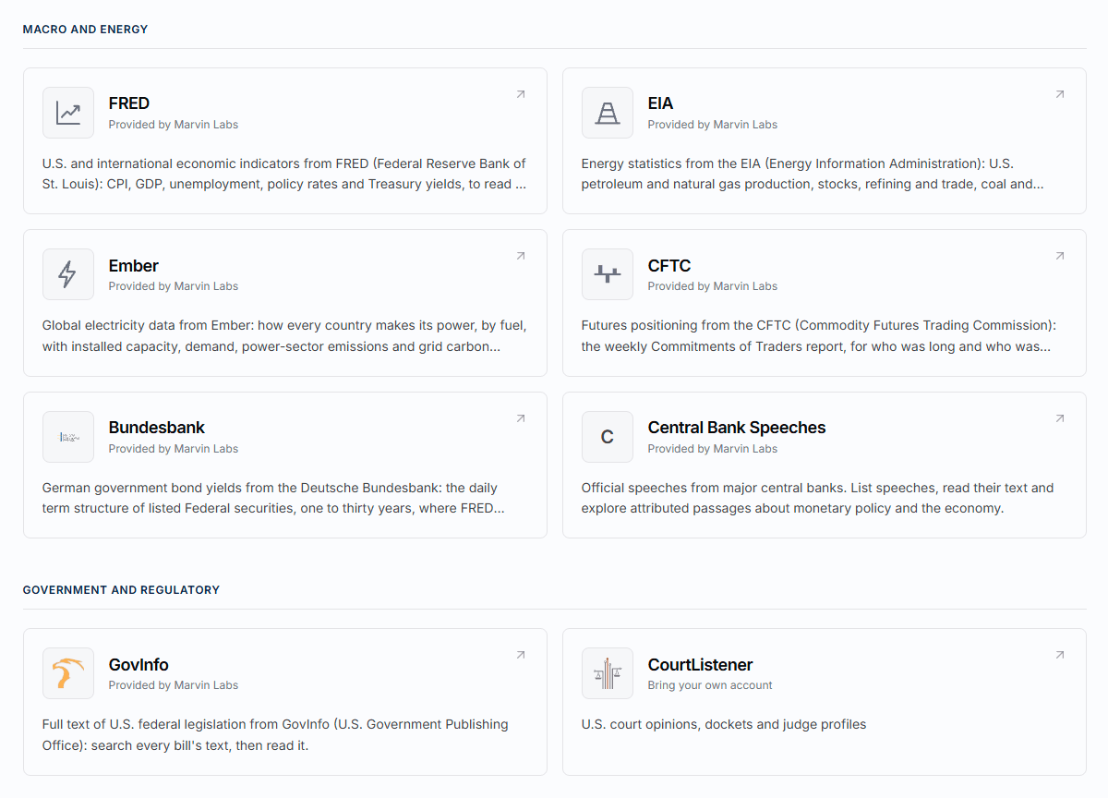
Task: Open Ember via its external arrow icon
Action: pyautogui.click(x=521, y=256)
